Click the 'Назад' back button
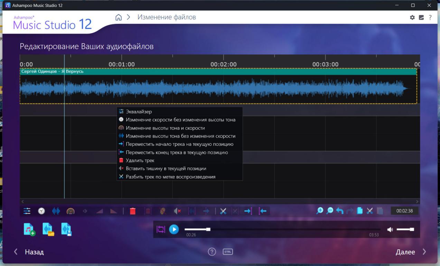The image size is (440, 266). (x=29, y=252)
